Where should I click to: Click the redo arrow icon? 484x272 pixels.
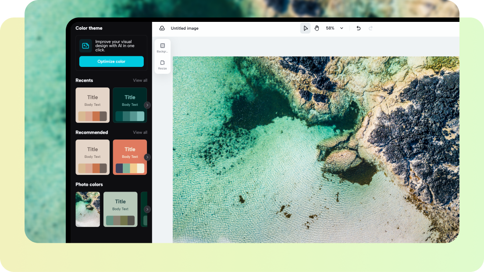[x=370, y=28]
